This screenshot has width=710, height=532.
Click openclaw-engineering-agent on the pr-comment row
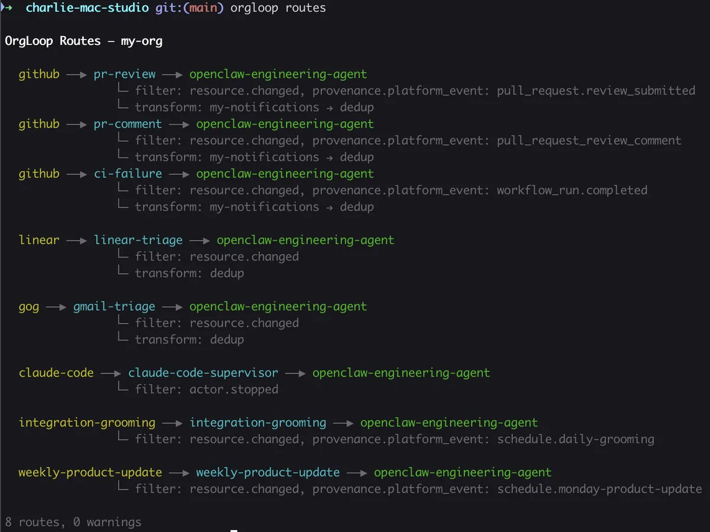tap(285, 124)
